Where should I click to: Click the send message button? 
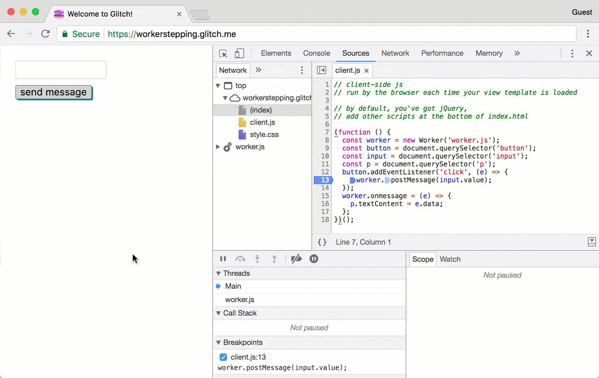(x=53, y=92)
